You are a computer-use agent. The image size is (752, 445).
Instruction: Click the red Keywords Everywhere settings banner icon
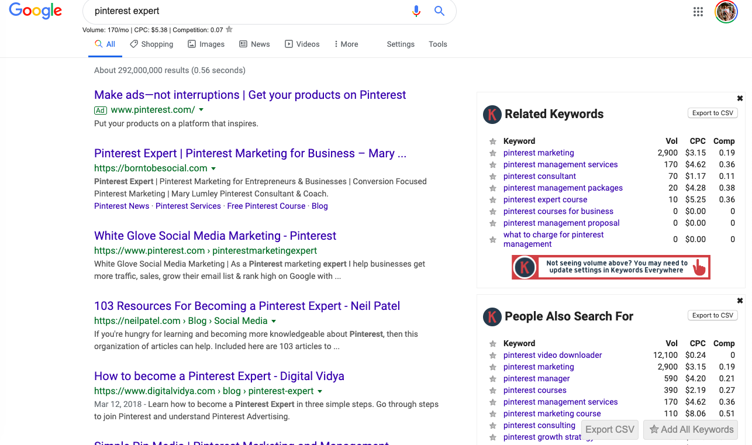523,267
